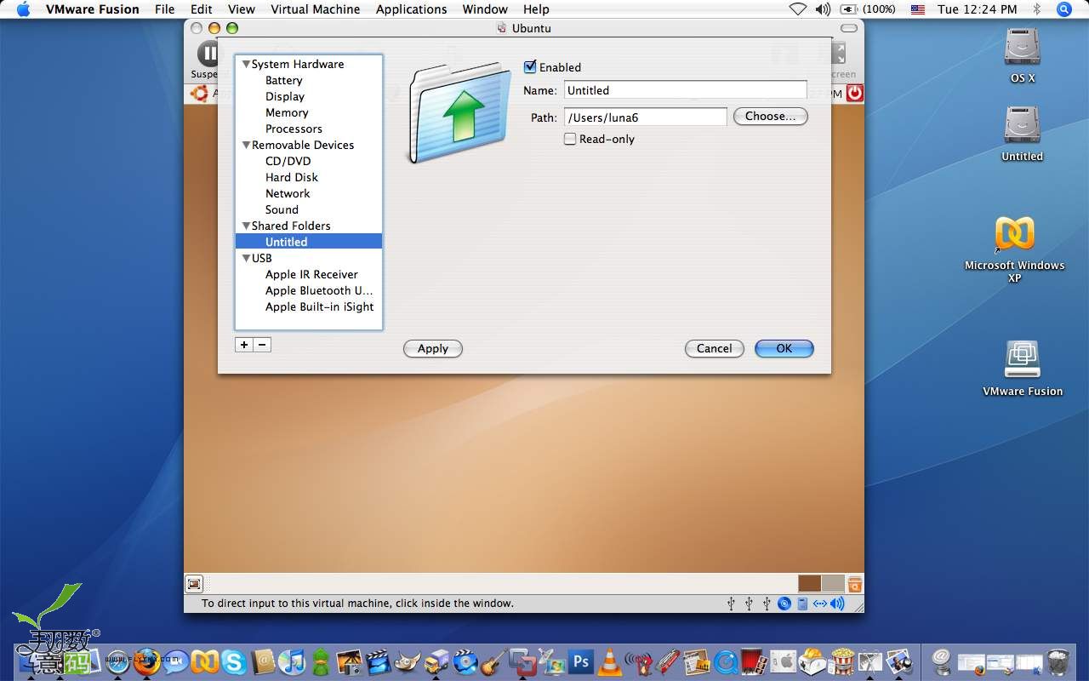
Task: Click the CD/DVD status icon in status bar
Action: tap(784, 604)
